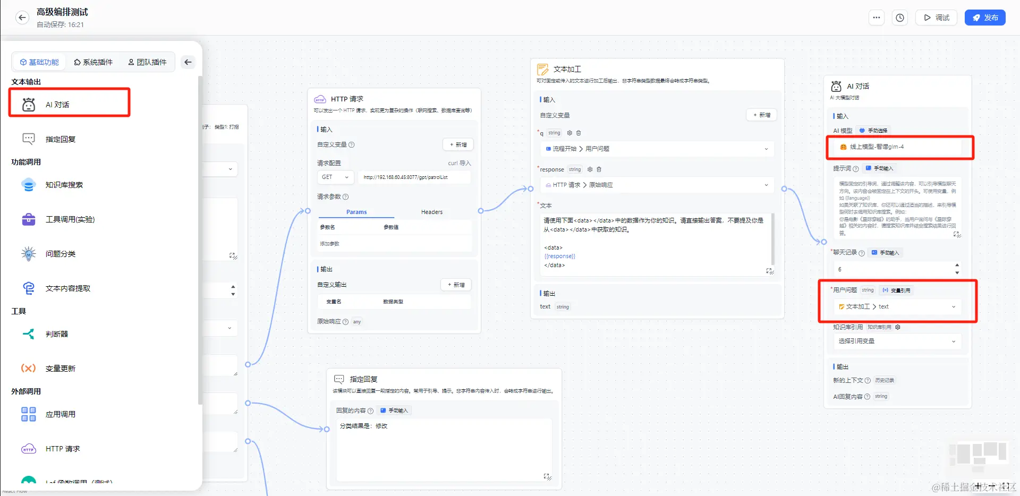Add custom variable in 文本加工 node
This screenshot has height=496, width=1020.
(761, 115)
